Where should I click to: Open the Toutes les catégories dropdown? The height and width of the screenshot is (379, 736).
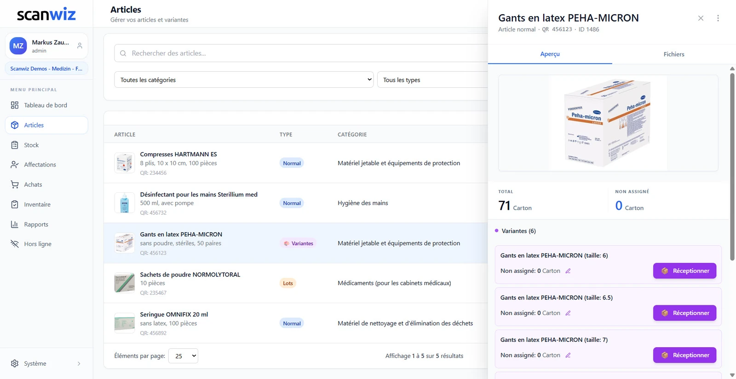[244, 80]
